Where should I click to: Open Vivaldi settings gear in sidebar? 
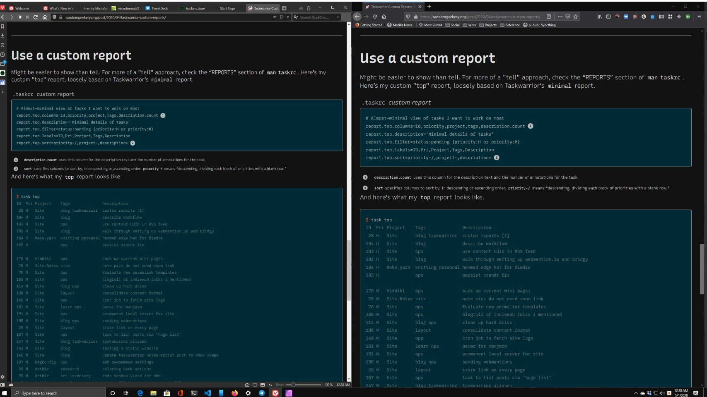(x=2, y=377)
